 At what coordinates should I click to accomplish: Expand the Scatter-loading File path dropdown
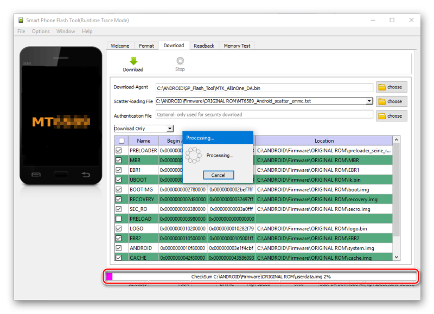(369, 101)
